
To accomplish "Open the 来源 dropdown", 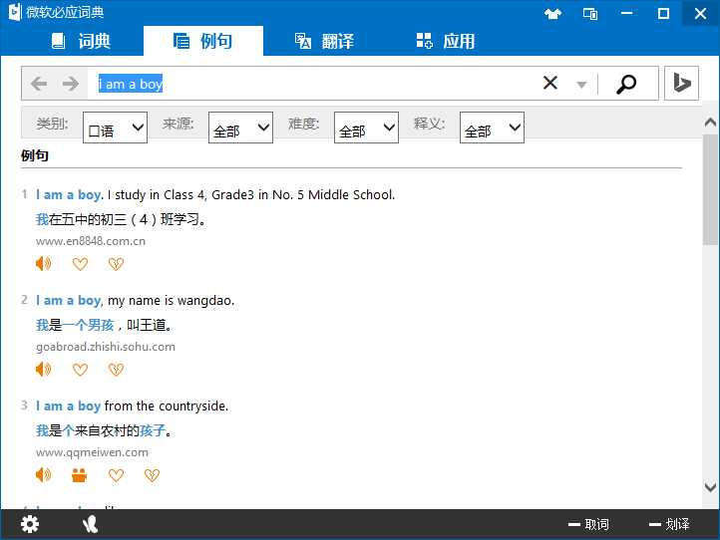I will click(x=240, y=128).
